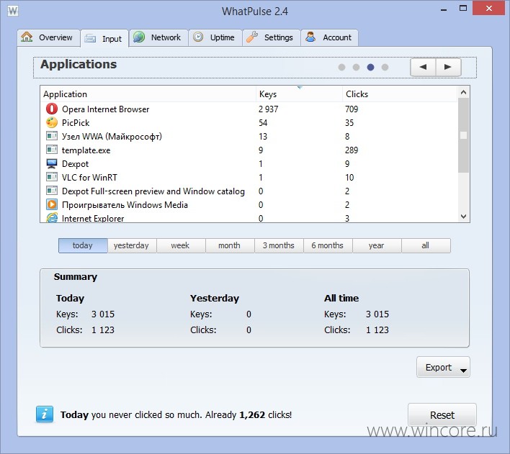Screen dimensions: 510x454
Task: Click the Internet Explorer icon
Action: click(52, 218)
